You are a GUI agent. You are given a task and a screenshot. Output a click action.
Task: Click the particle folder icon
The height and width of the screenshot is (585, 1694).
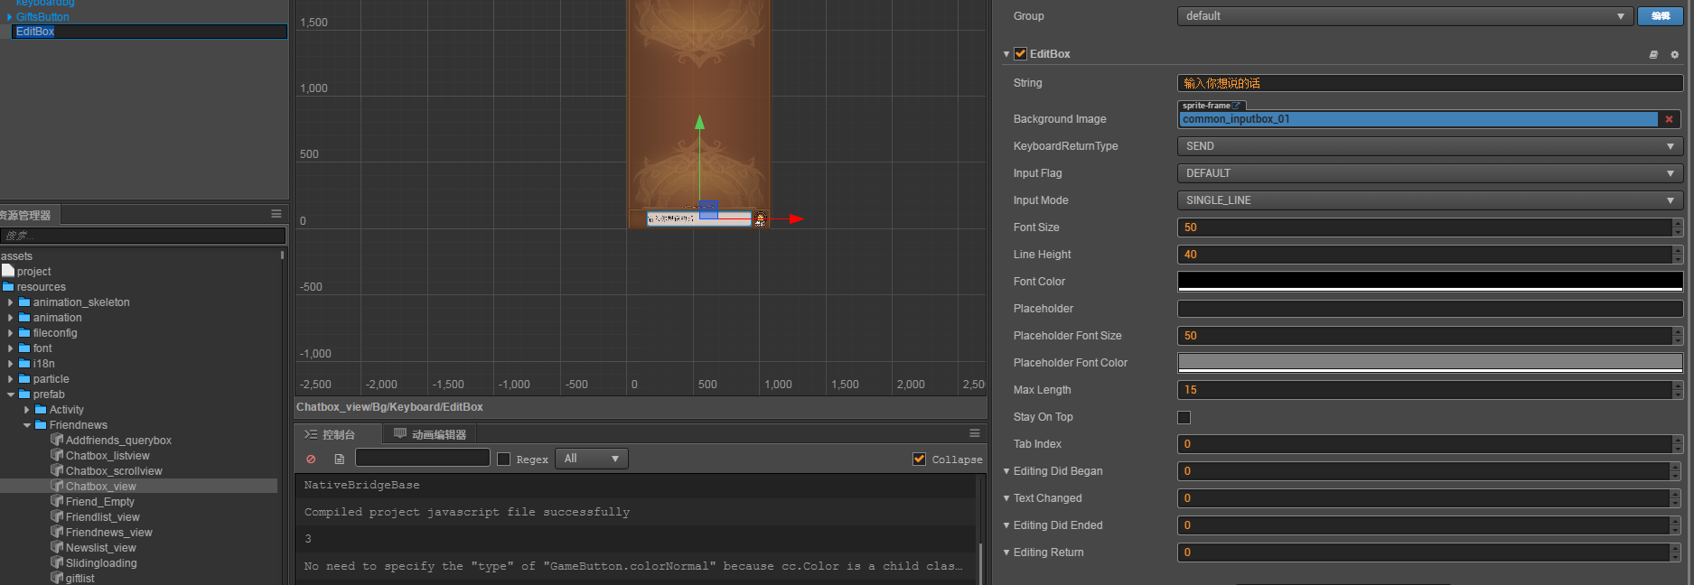click(x=24, y=378)
